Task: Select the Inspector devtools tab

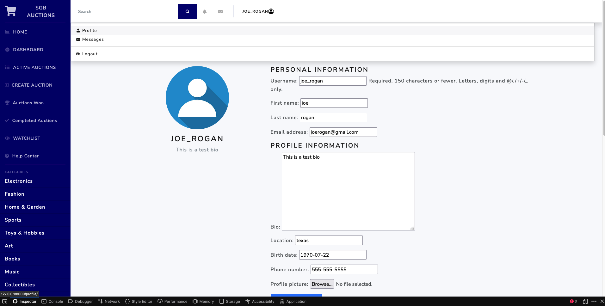Action: pyautogui.click(x=25, y=301)
